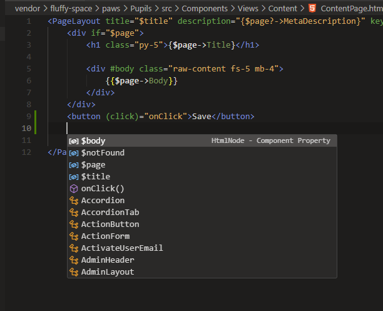Pick the $title suggestion
383x311 pixels.
click(202, 176)
